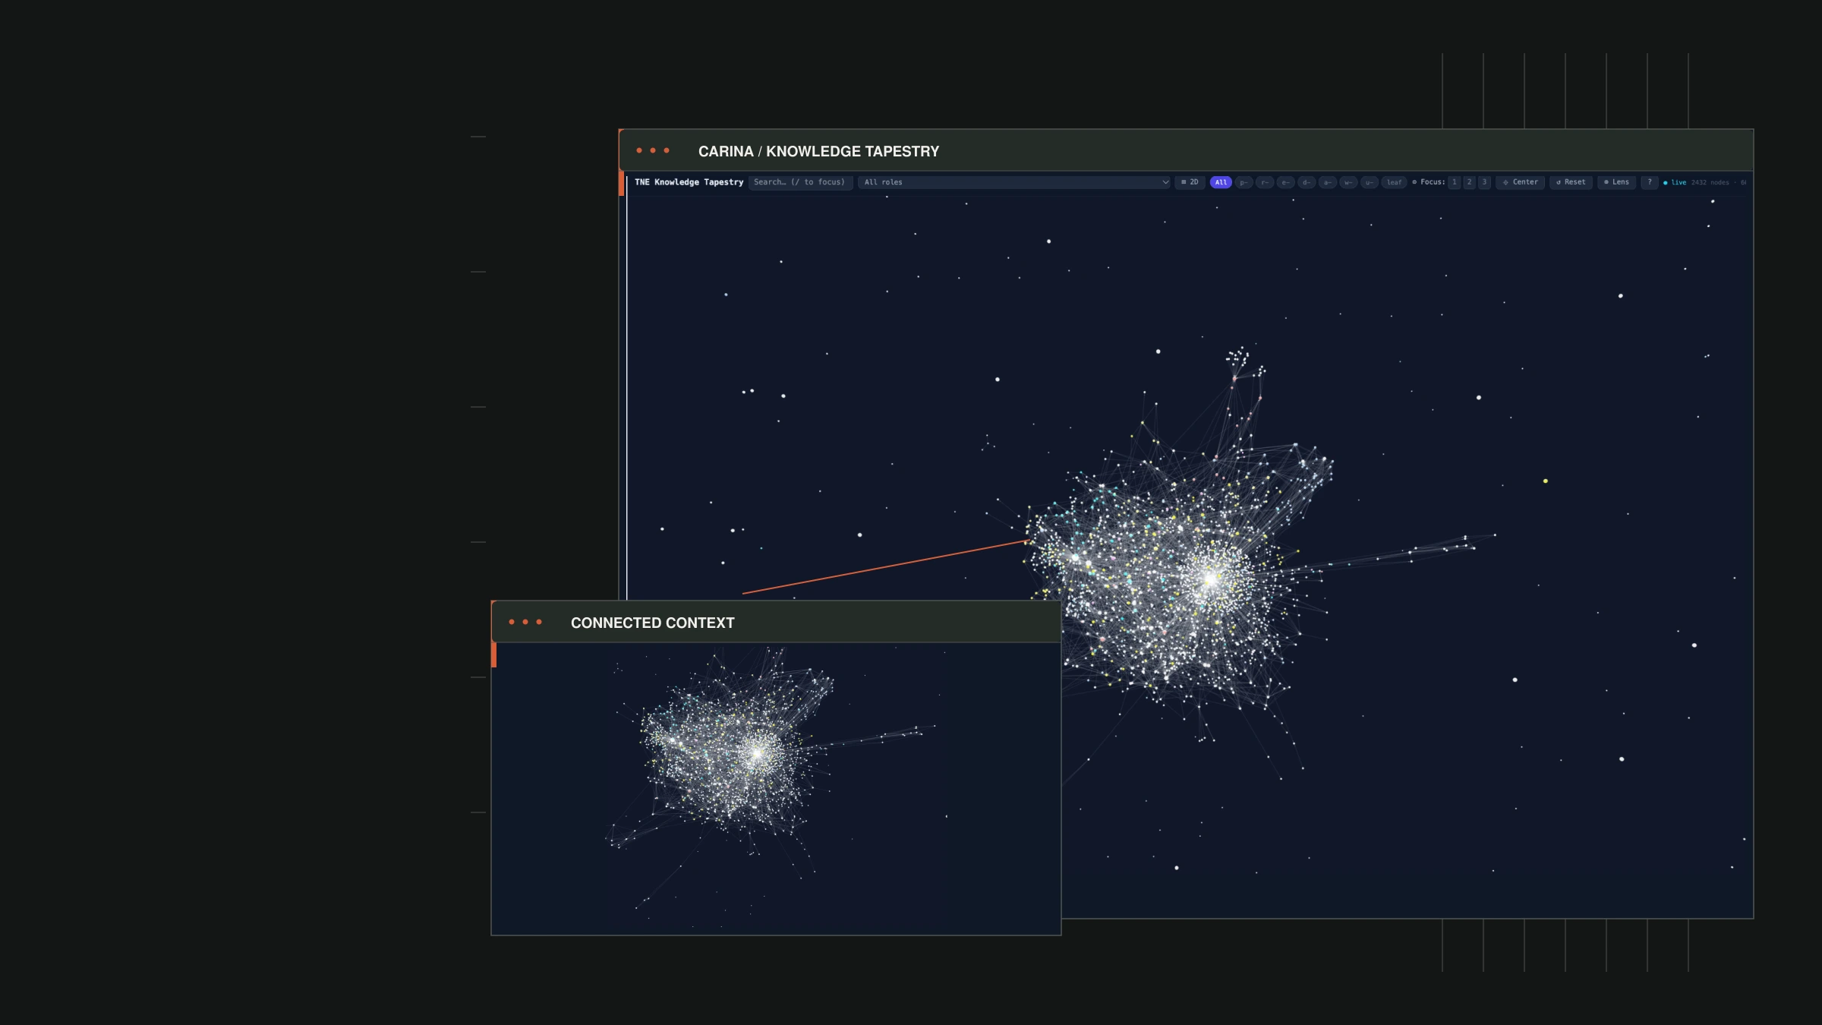Screen dimensions: 1822x1025
Task: Open the All roles dropdown
Action: tap(1014, 182)
